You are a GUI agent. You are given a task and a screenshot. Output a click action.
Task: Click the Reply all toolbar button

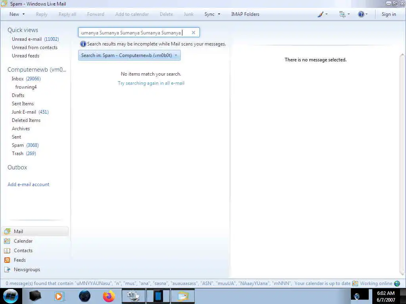point(67,14)
